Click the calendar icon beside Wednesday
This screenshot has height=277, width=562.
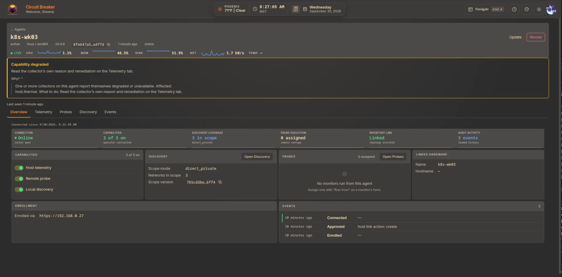[305, 9]
